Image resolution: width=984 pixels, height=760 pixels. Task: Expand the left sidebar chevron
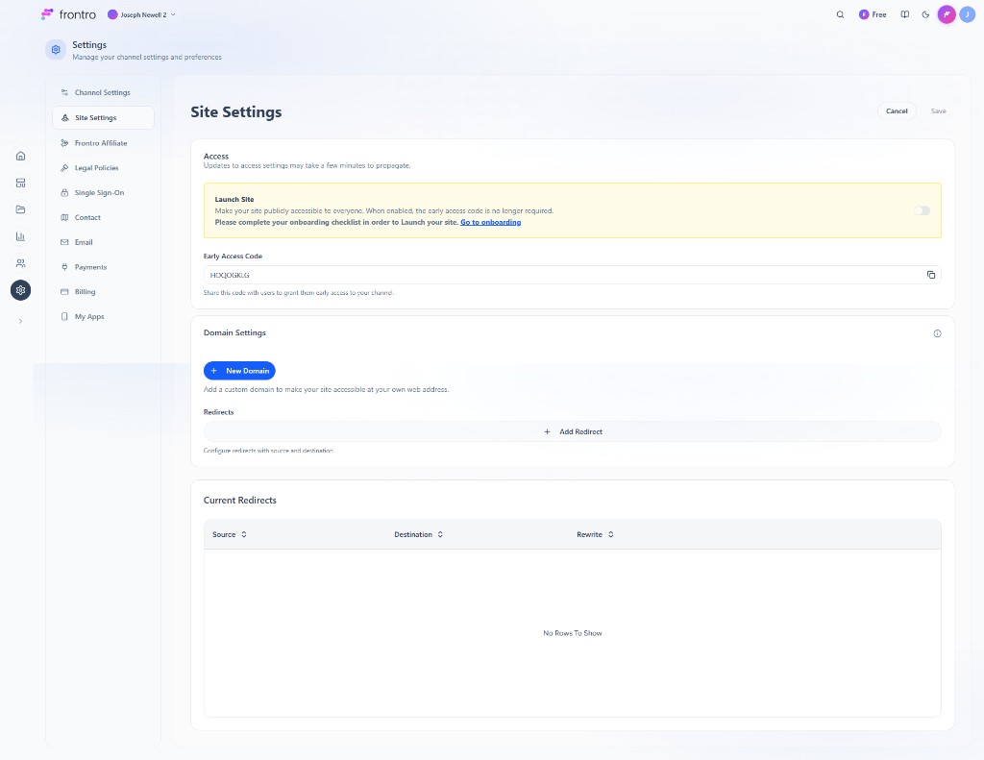(21, 321)
